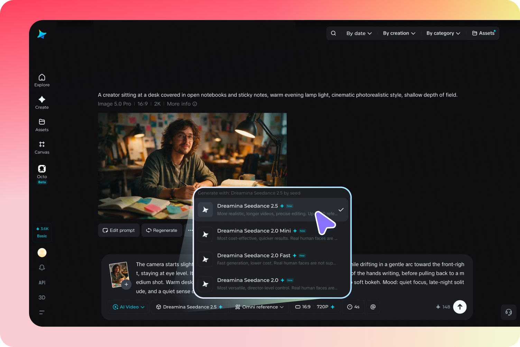Open the support headset icon
Screen dimensions: 520x347
point(509,312)
